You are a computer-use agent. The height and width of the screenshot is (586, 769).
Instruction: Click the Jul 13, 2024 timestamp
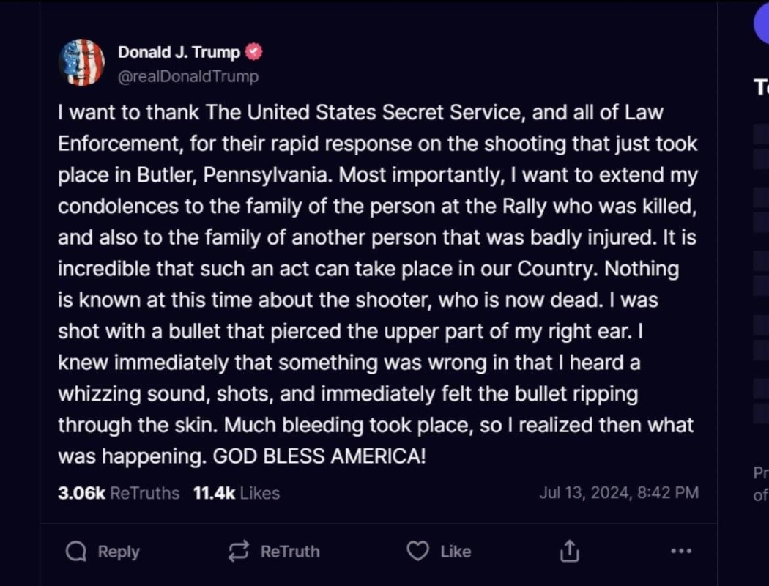(x=619, y=493)
